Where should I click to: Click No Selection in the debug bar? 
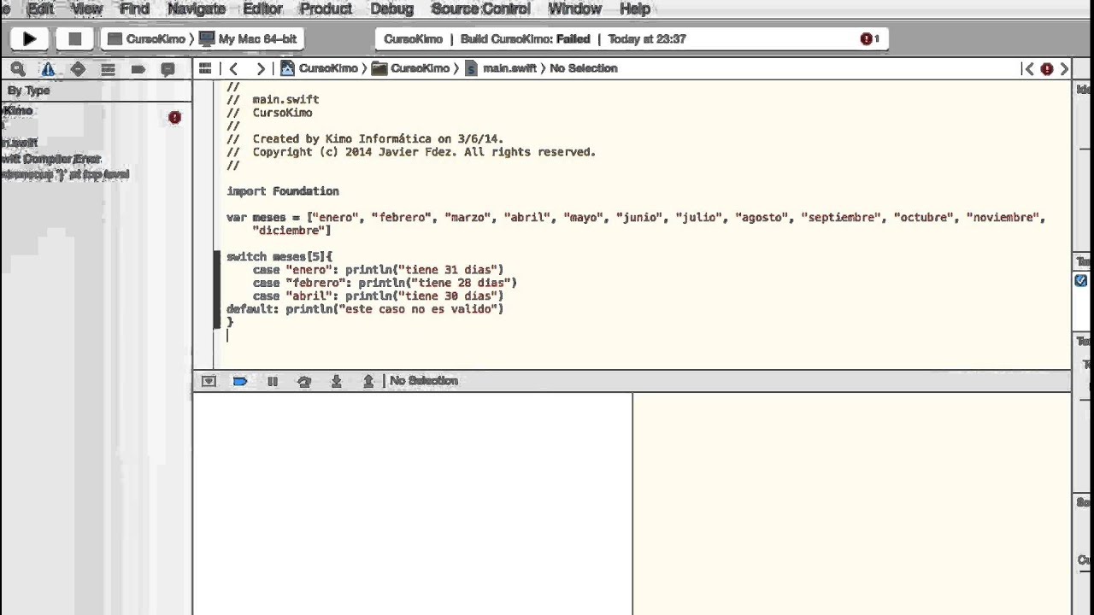tap(424, 381)
